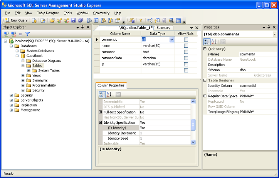Open the Template Explorer toolbar icon
This screenshot has width=279, height=178.
coord(111,20)
